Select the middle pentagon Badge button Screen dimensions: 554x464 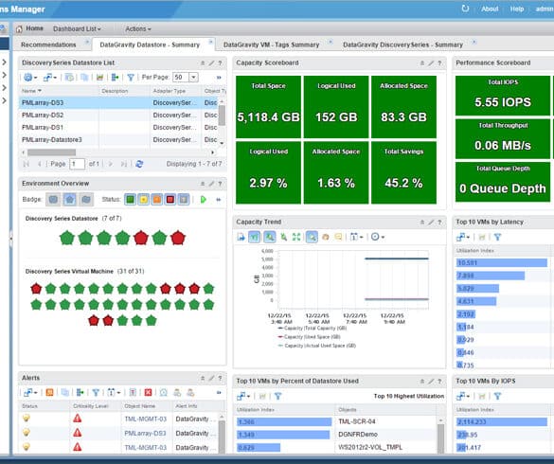click(x=69, y=199)
